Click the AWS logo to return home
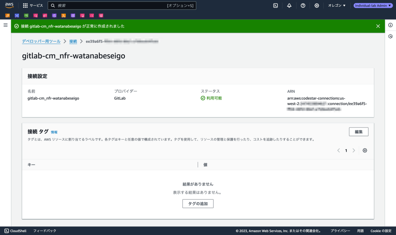The height and width of the screenshot is (235, 396). coord(9,5)
